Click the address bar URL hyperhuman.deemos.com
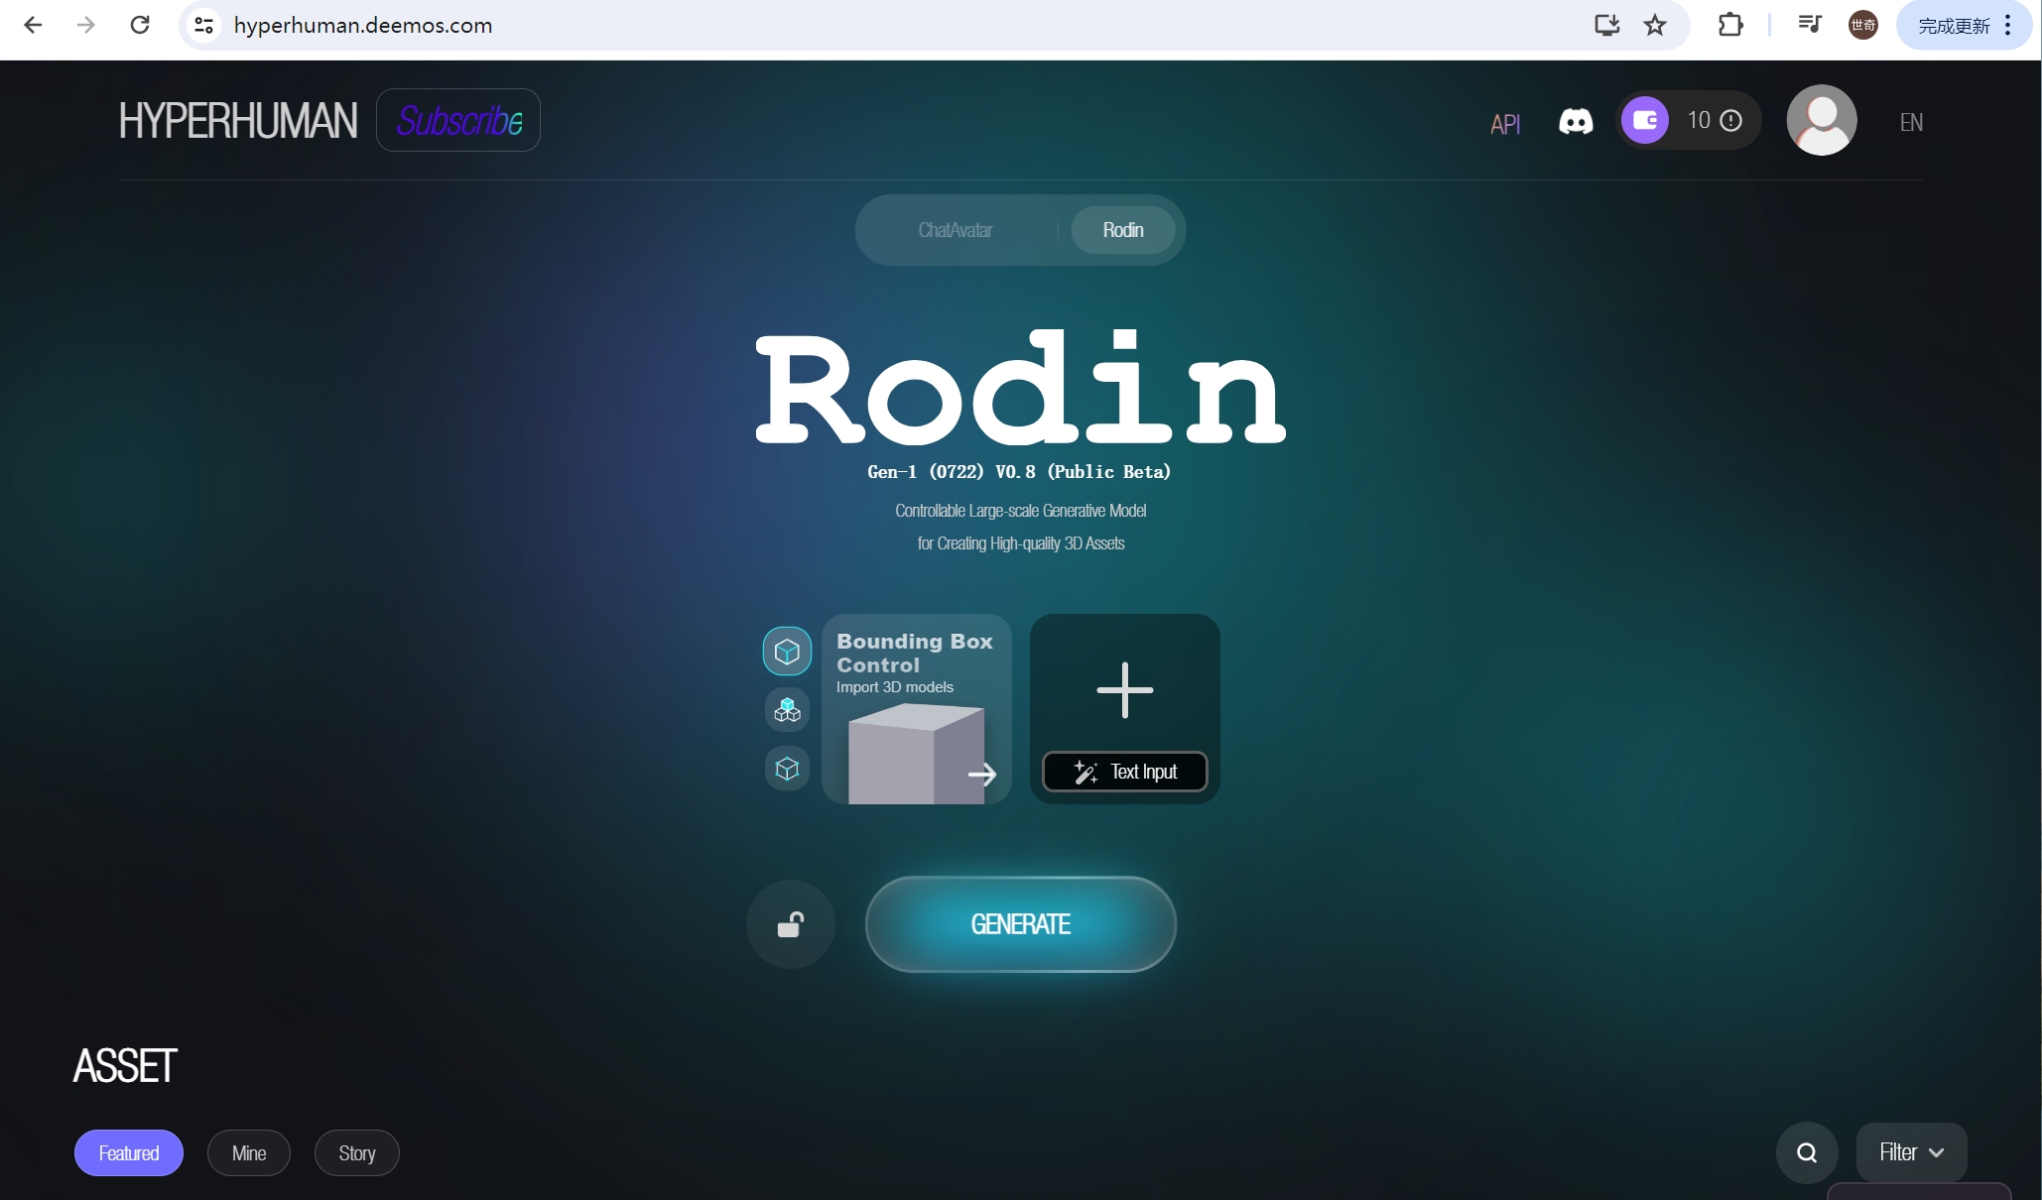This screenshot has width=2042, height=1200. click(363, 25)
